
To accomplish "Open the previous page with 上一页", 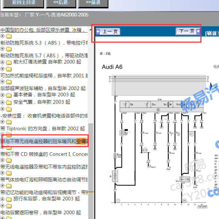I will pyautogui.click(x=108, y=31).
